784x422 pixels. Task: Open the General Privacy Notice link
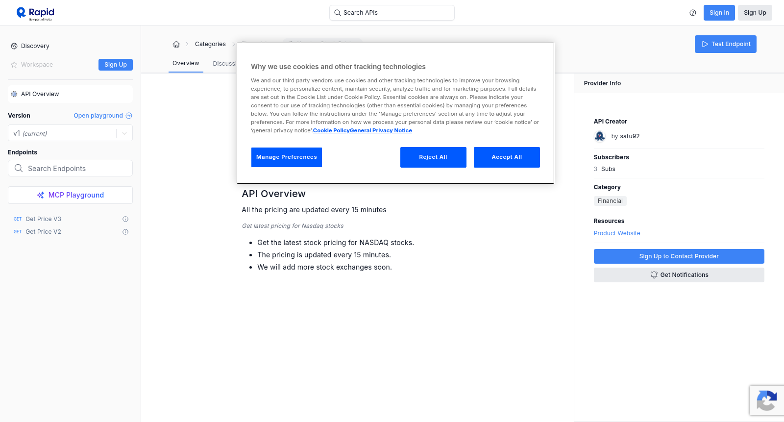pos(381,130)
